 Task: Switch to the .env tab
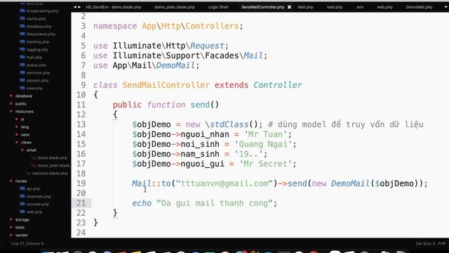(360, 7)
